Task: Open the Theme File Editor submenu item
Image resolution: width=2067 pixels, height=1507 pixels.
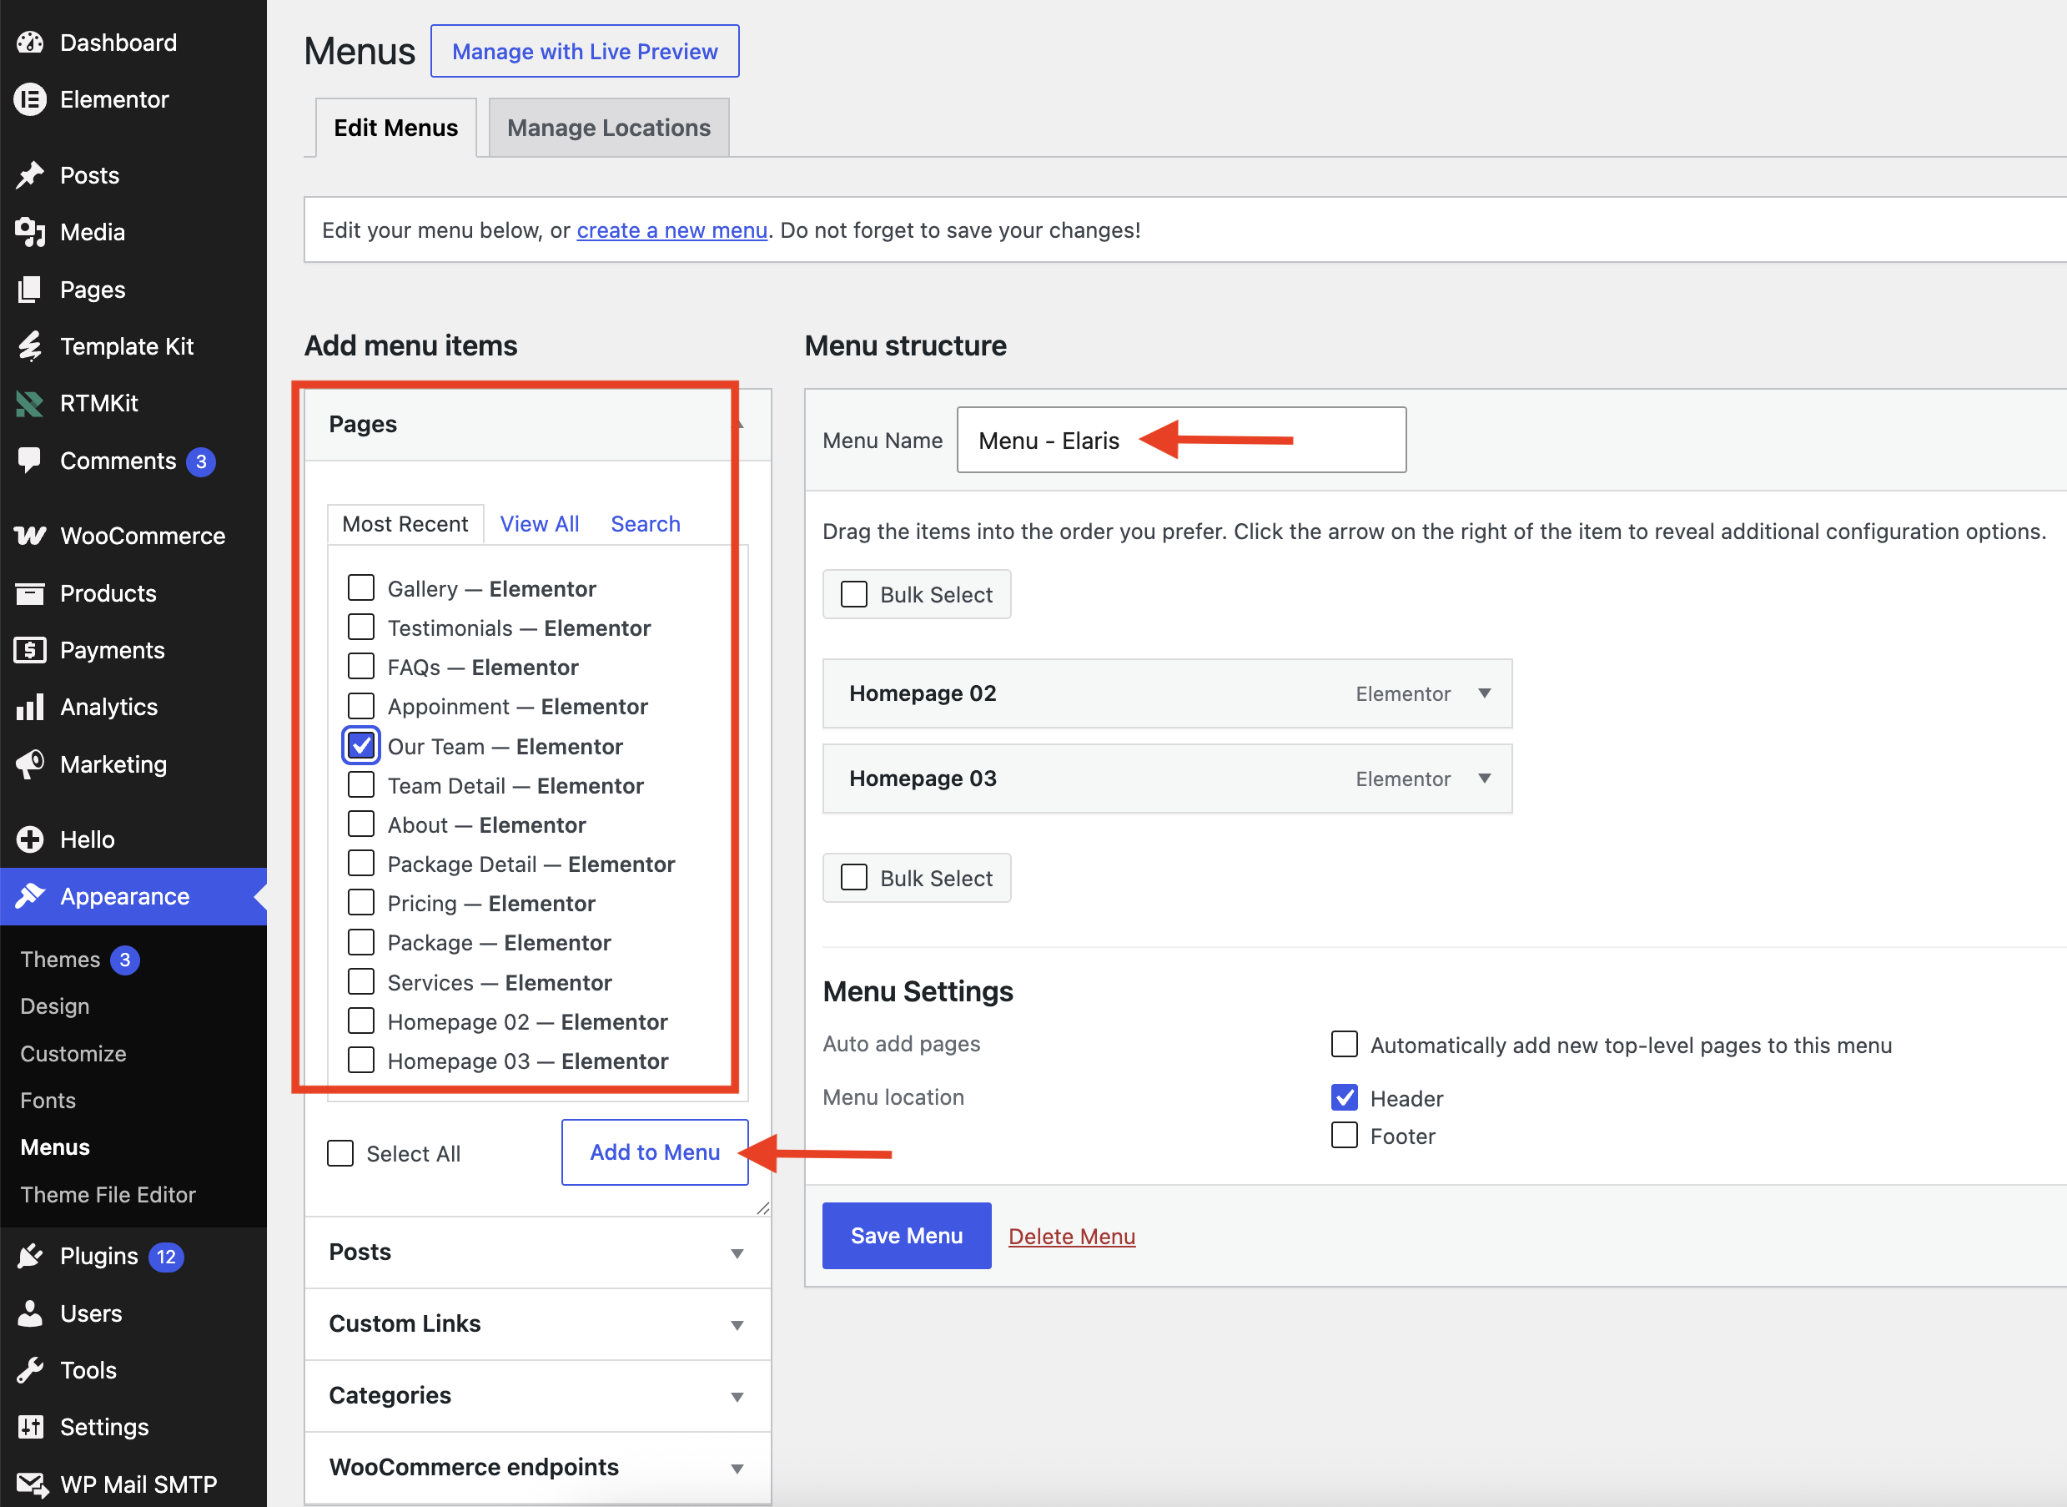Action: tap(108, 1195)
